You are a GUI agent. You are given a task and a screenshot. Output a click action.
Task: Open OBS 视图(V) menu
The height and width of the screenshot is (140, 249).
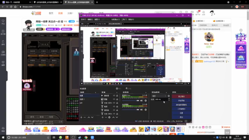pyautogui.click(x=97, y=19)
